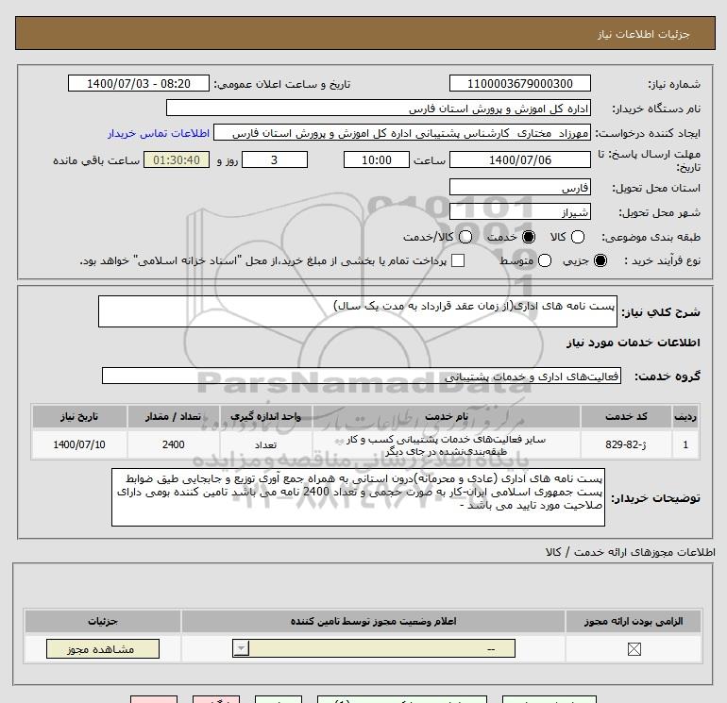727x703 pixels.
Task: Choose the متوسط purchase type radio
Action: click(545, 260)
